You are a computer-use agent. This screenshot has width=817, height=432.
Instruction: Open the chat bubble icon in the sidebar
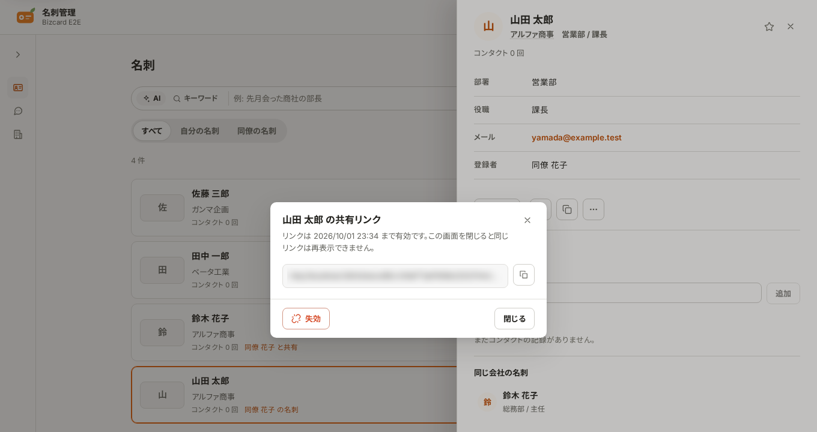[18, 111]
